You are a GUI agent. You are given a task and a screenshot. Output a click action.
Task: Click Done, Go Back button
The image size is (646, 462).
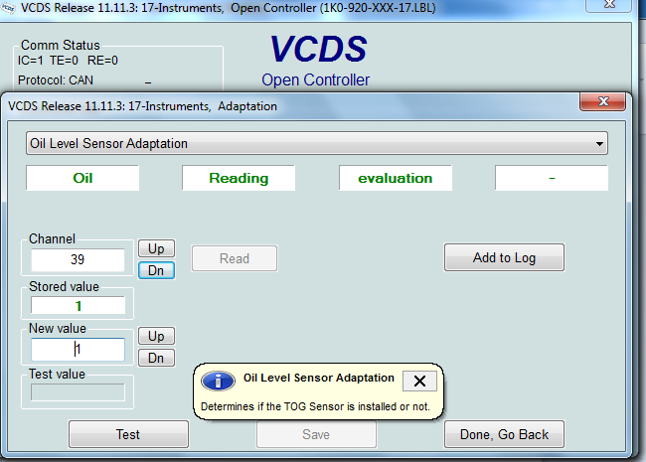[504, 434]
